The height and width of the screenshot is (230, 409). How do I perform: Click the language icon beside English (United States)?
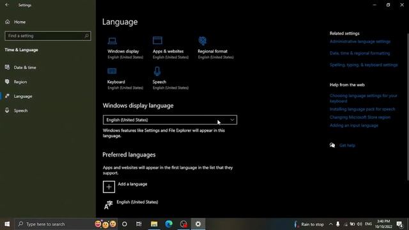coord(108,205)
